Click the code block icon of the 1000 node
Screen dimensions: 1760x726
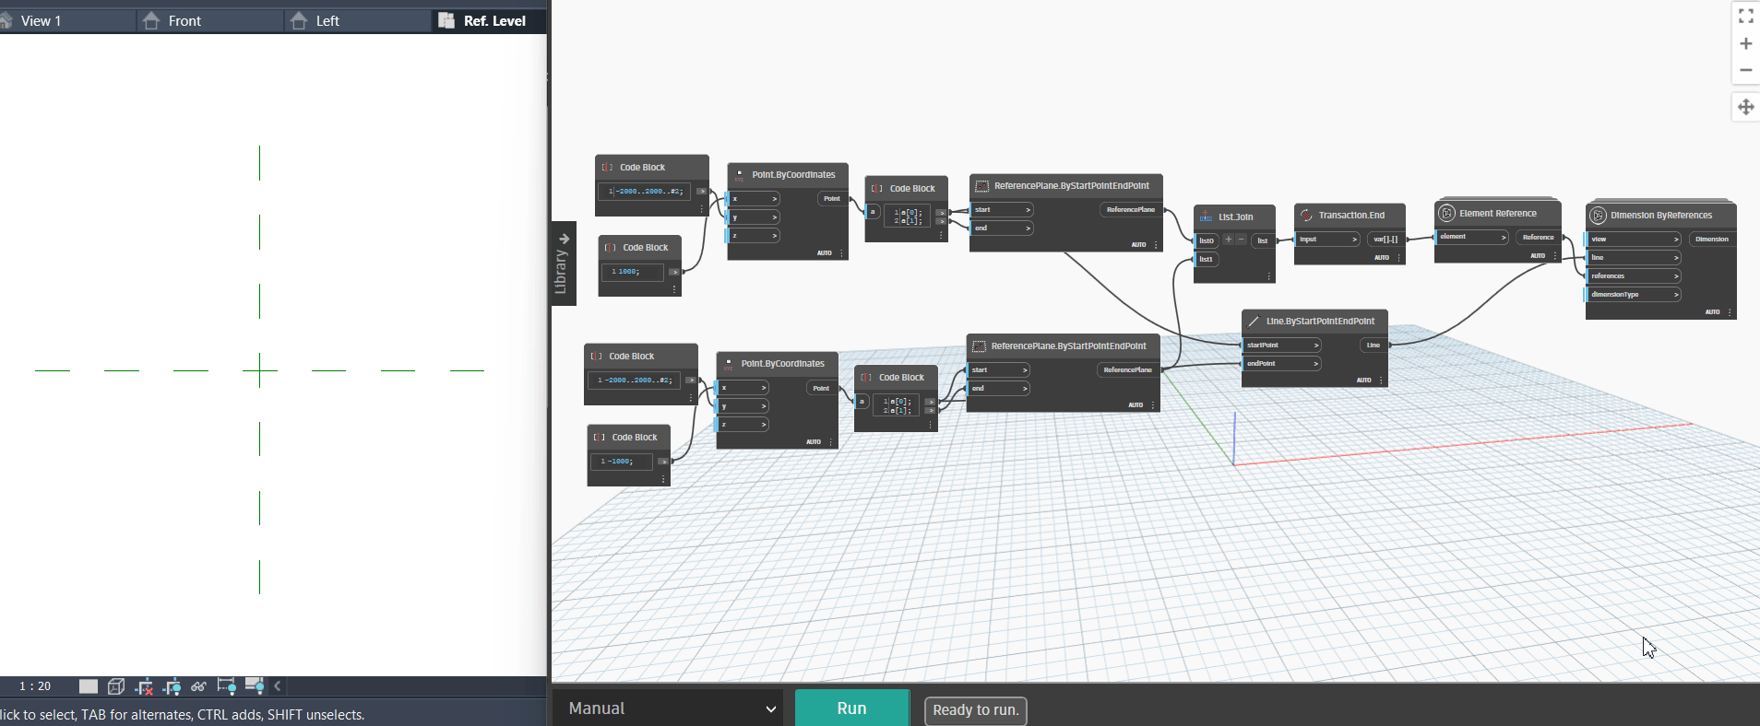(x=610, y=247)
